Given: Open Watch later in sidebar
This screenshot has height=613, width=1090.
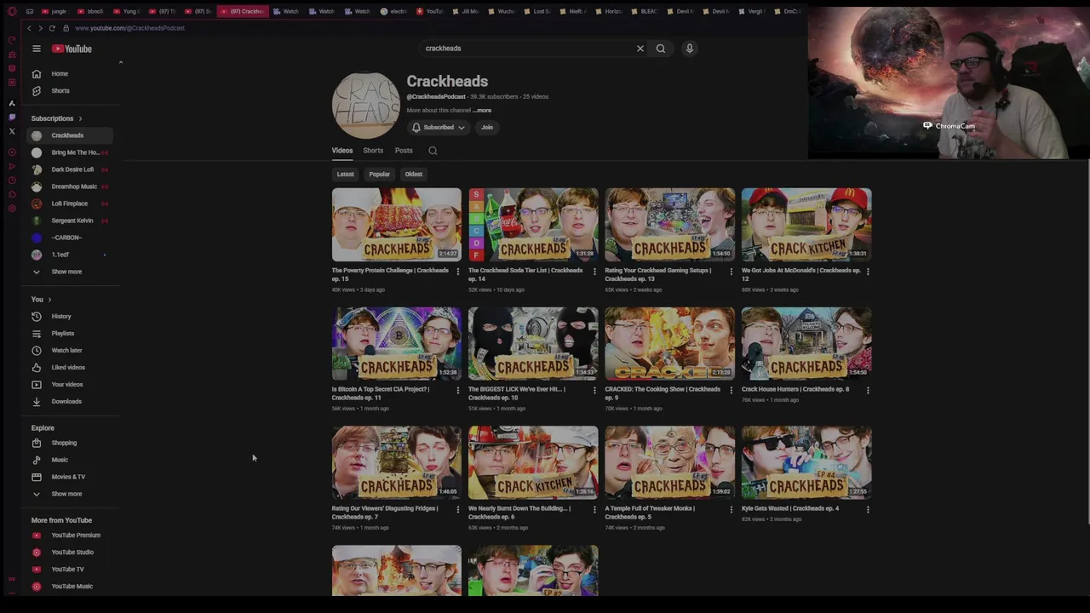Looking at the screenshot, I should point(68,351).
